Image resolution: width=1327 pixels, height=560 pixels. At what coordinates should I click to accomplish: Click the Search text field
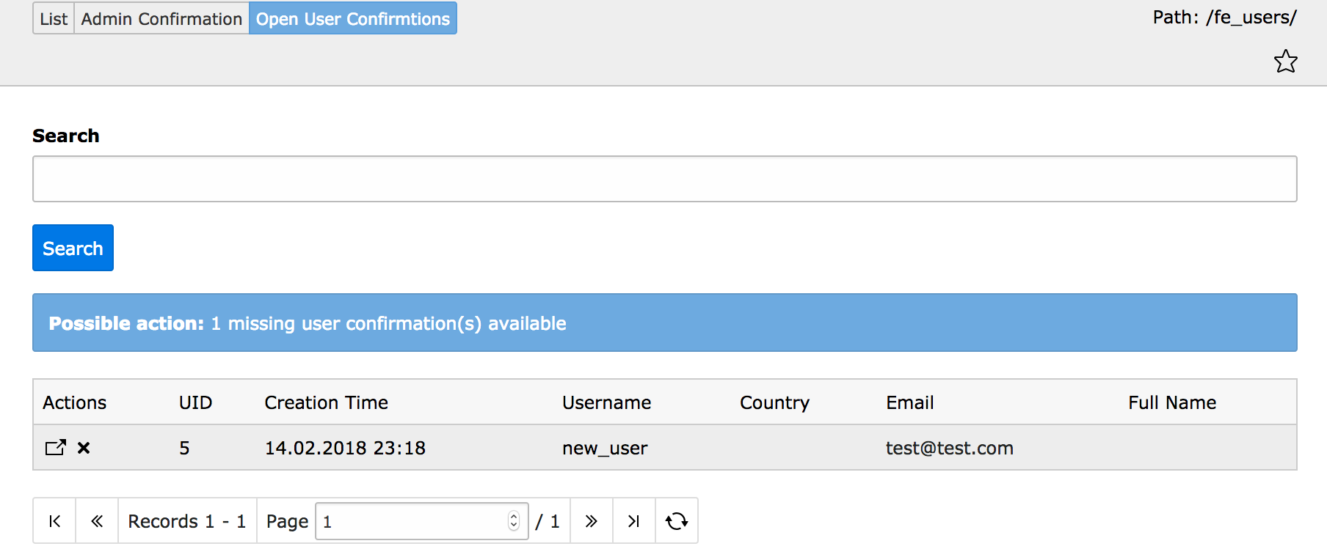pyautogui.click(x=664, y=179)
